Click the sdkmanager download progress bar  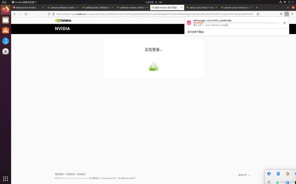click(x=236, y=23)
